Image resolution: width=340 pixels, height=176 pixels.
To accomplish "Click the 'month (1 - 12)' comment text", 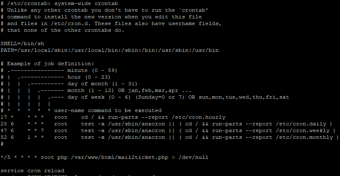I will (x=90, y=90).
